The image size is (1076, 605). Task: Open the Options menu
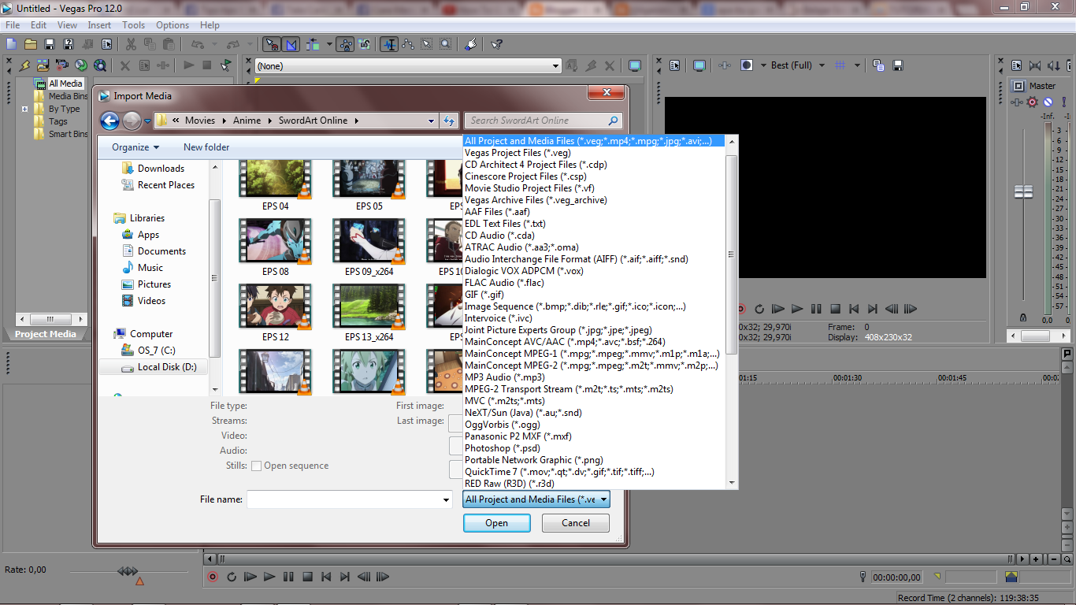[x=172, y=25]
